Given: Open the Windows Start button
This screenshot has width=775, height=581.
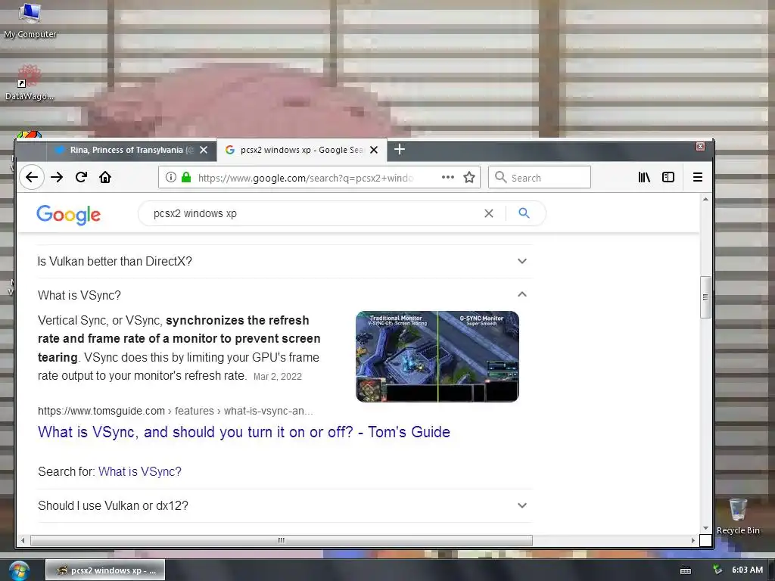Looking at the screenshot, I should click(x=19, y=570).
